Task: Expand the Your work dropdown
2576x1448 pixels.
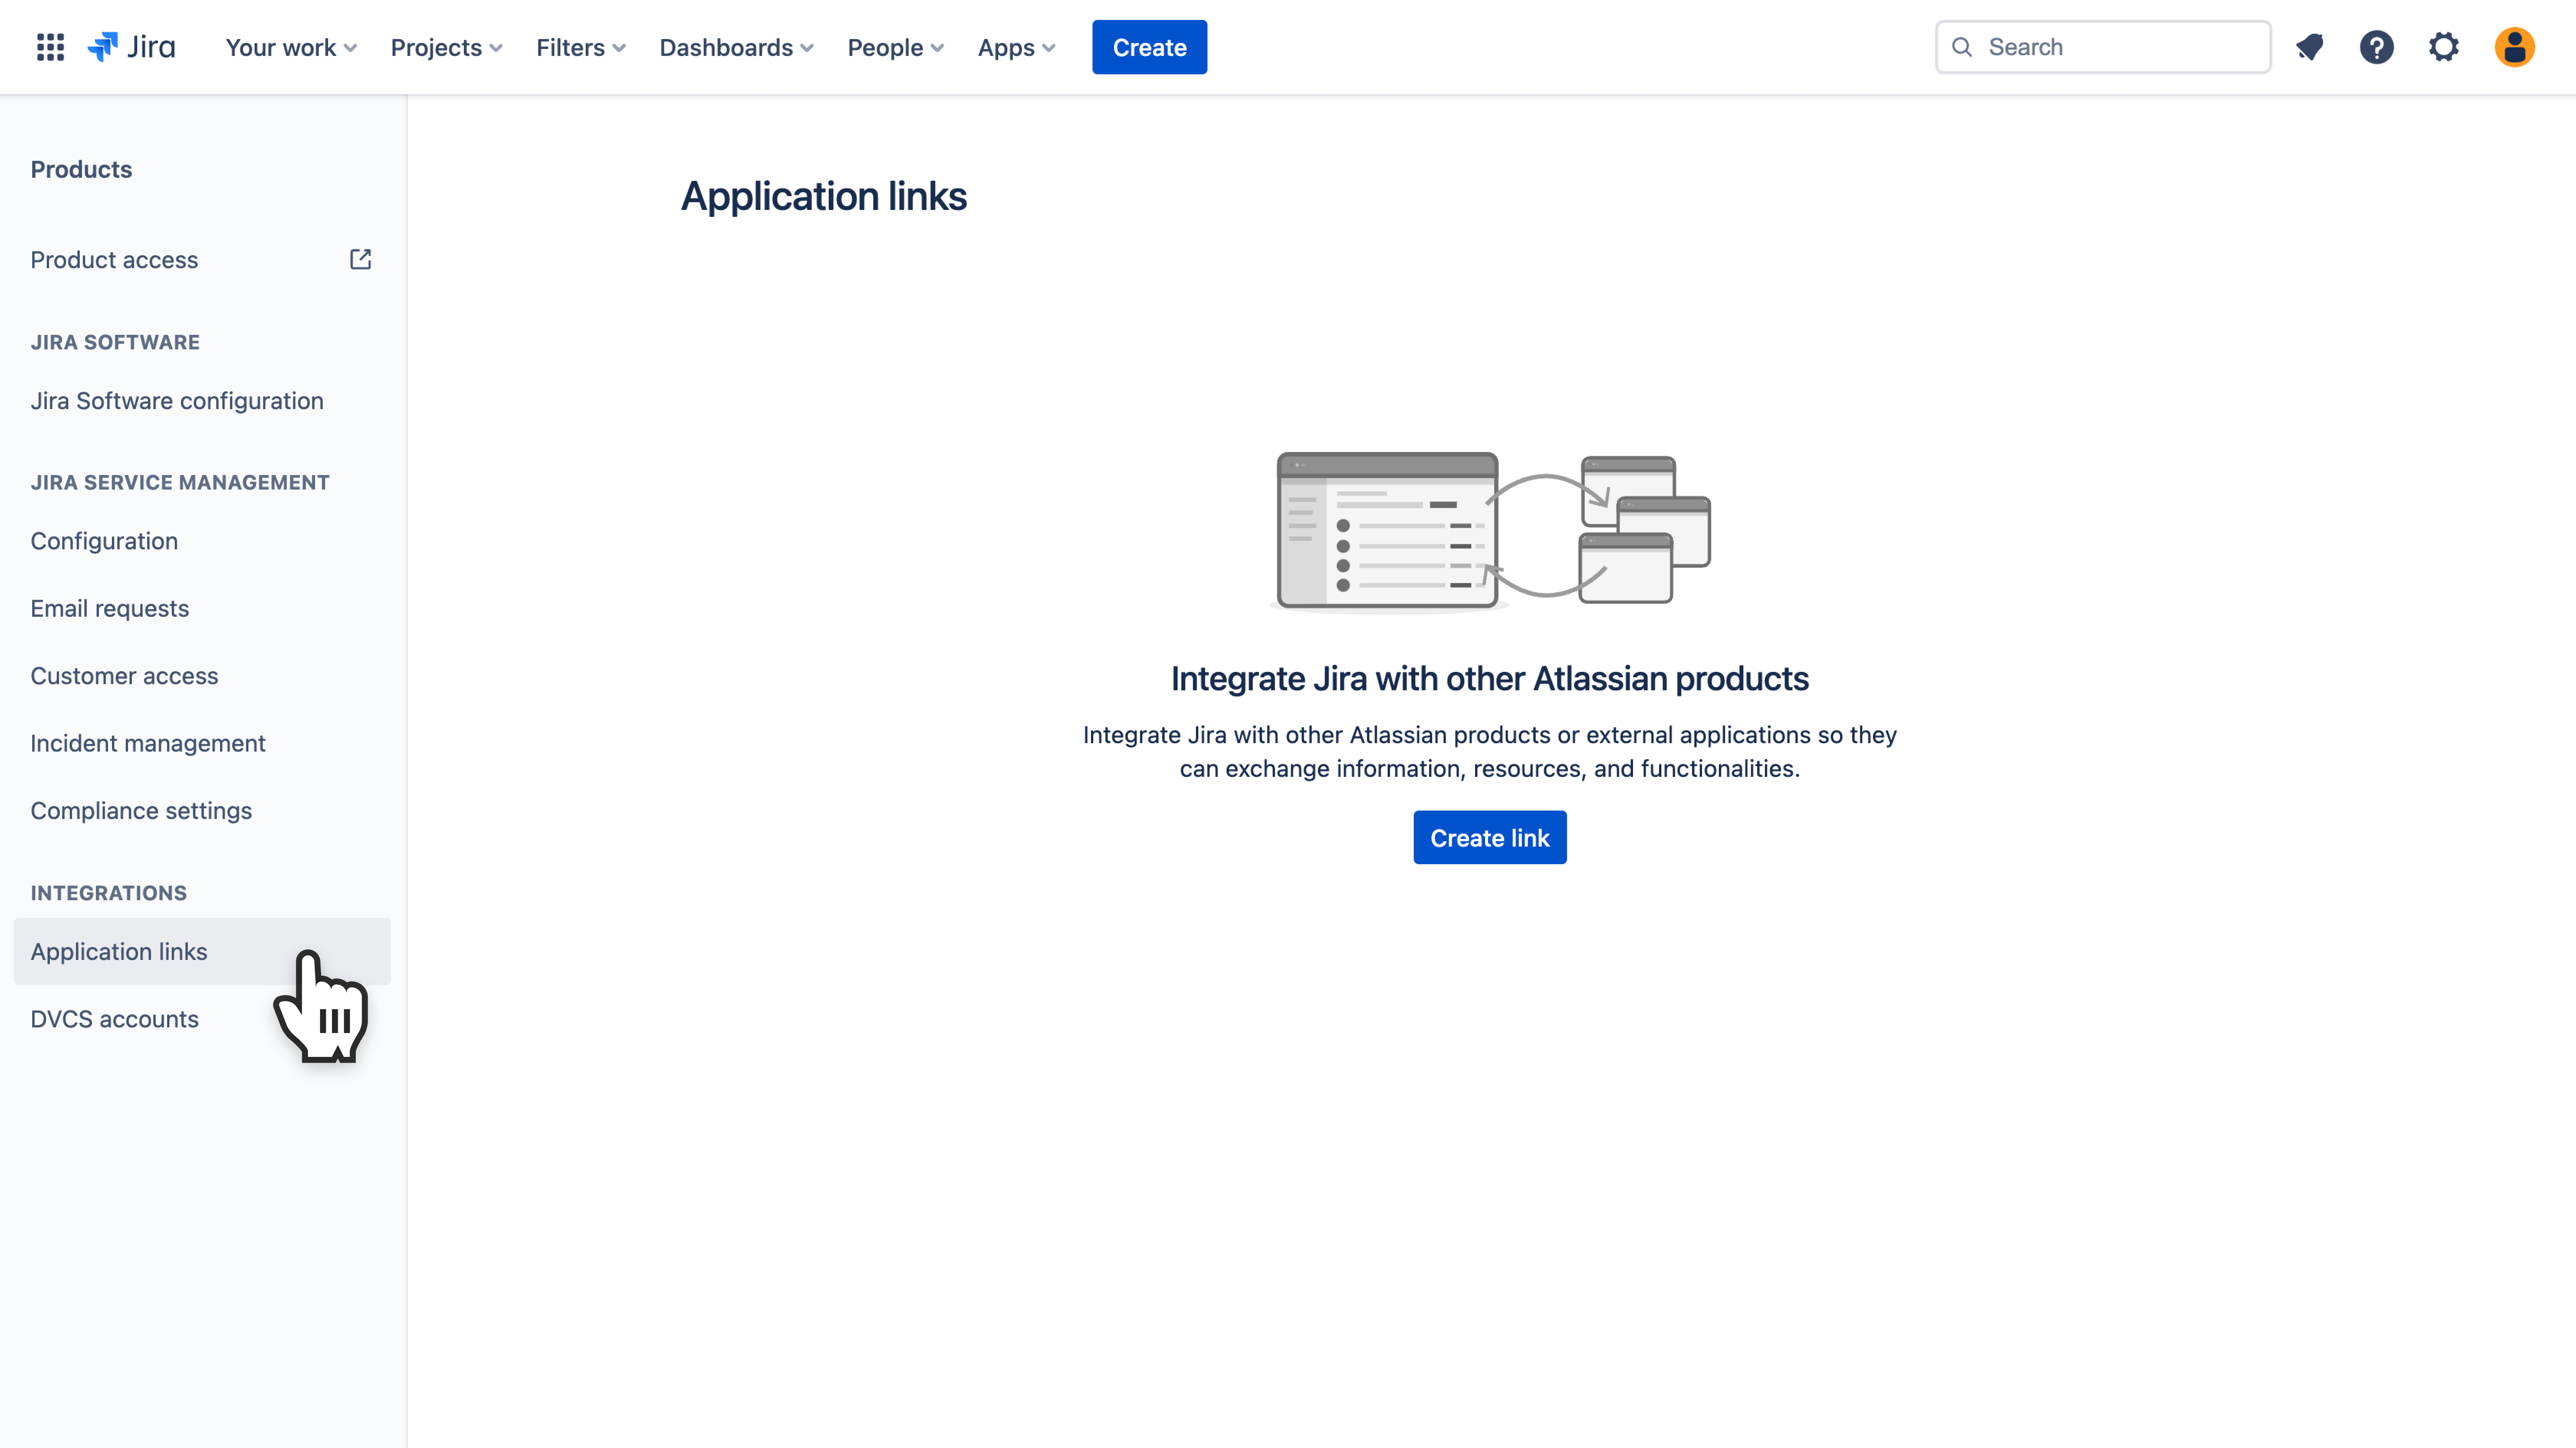Action: click(x=291, y=47)
